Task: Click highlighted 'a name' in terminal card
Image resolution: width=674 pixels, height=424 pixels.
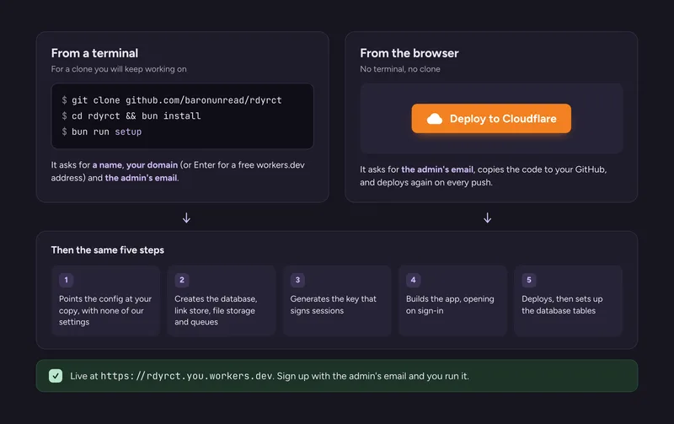Action: (107, 164)
